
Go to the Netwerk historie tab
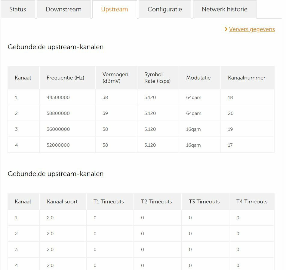tap(225, 9)
